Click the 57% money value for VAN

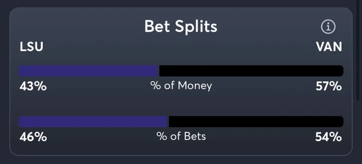tap(329, 86)
